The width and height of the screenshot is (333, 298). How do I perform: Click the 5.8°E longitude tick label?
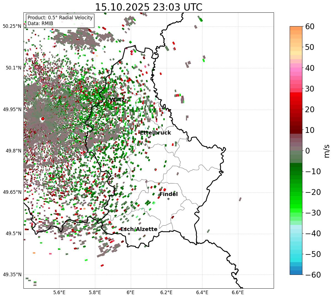point(95,292)
